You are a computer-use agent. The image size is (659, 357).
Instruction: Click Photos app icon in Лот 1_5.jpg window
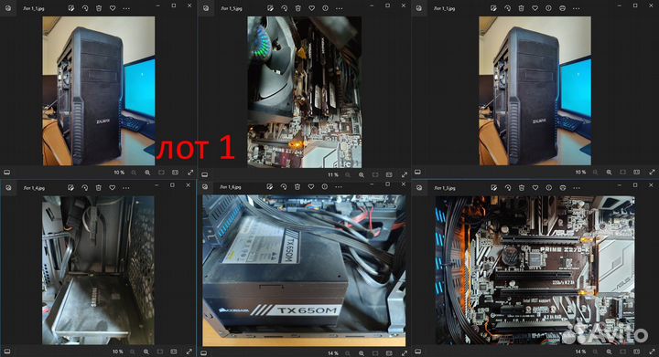(x=206, y=8)
